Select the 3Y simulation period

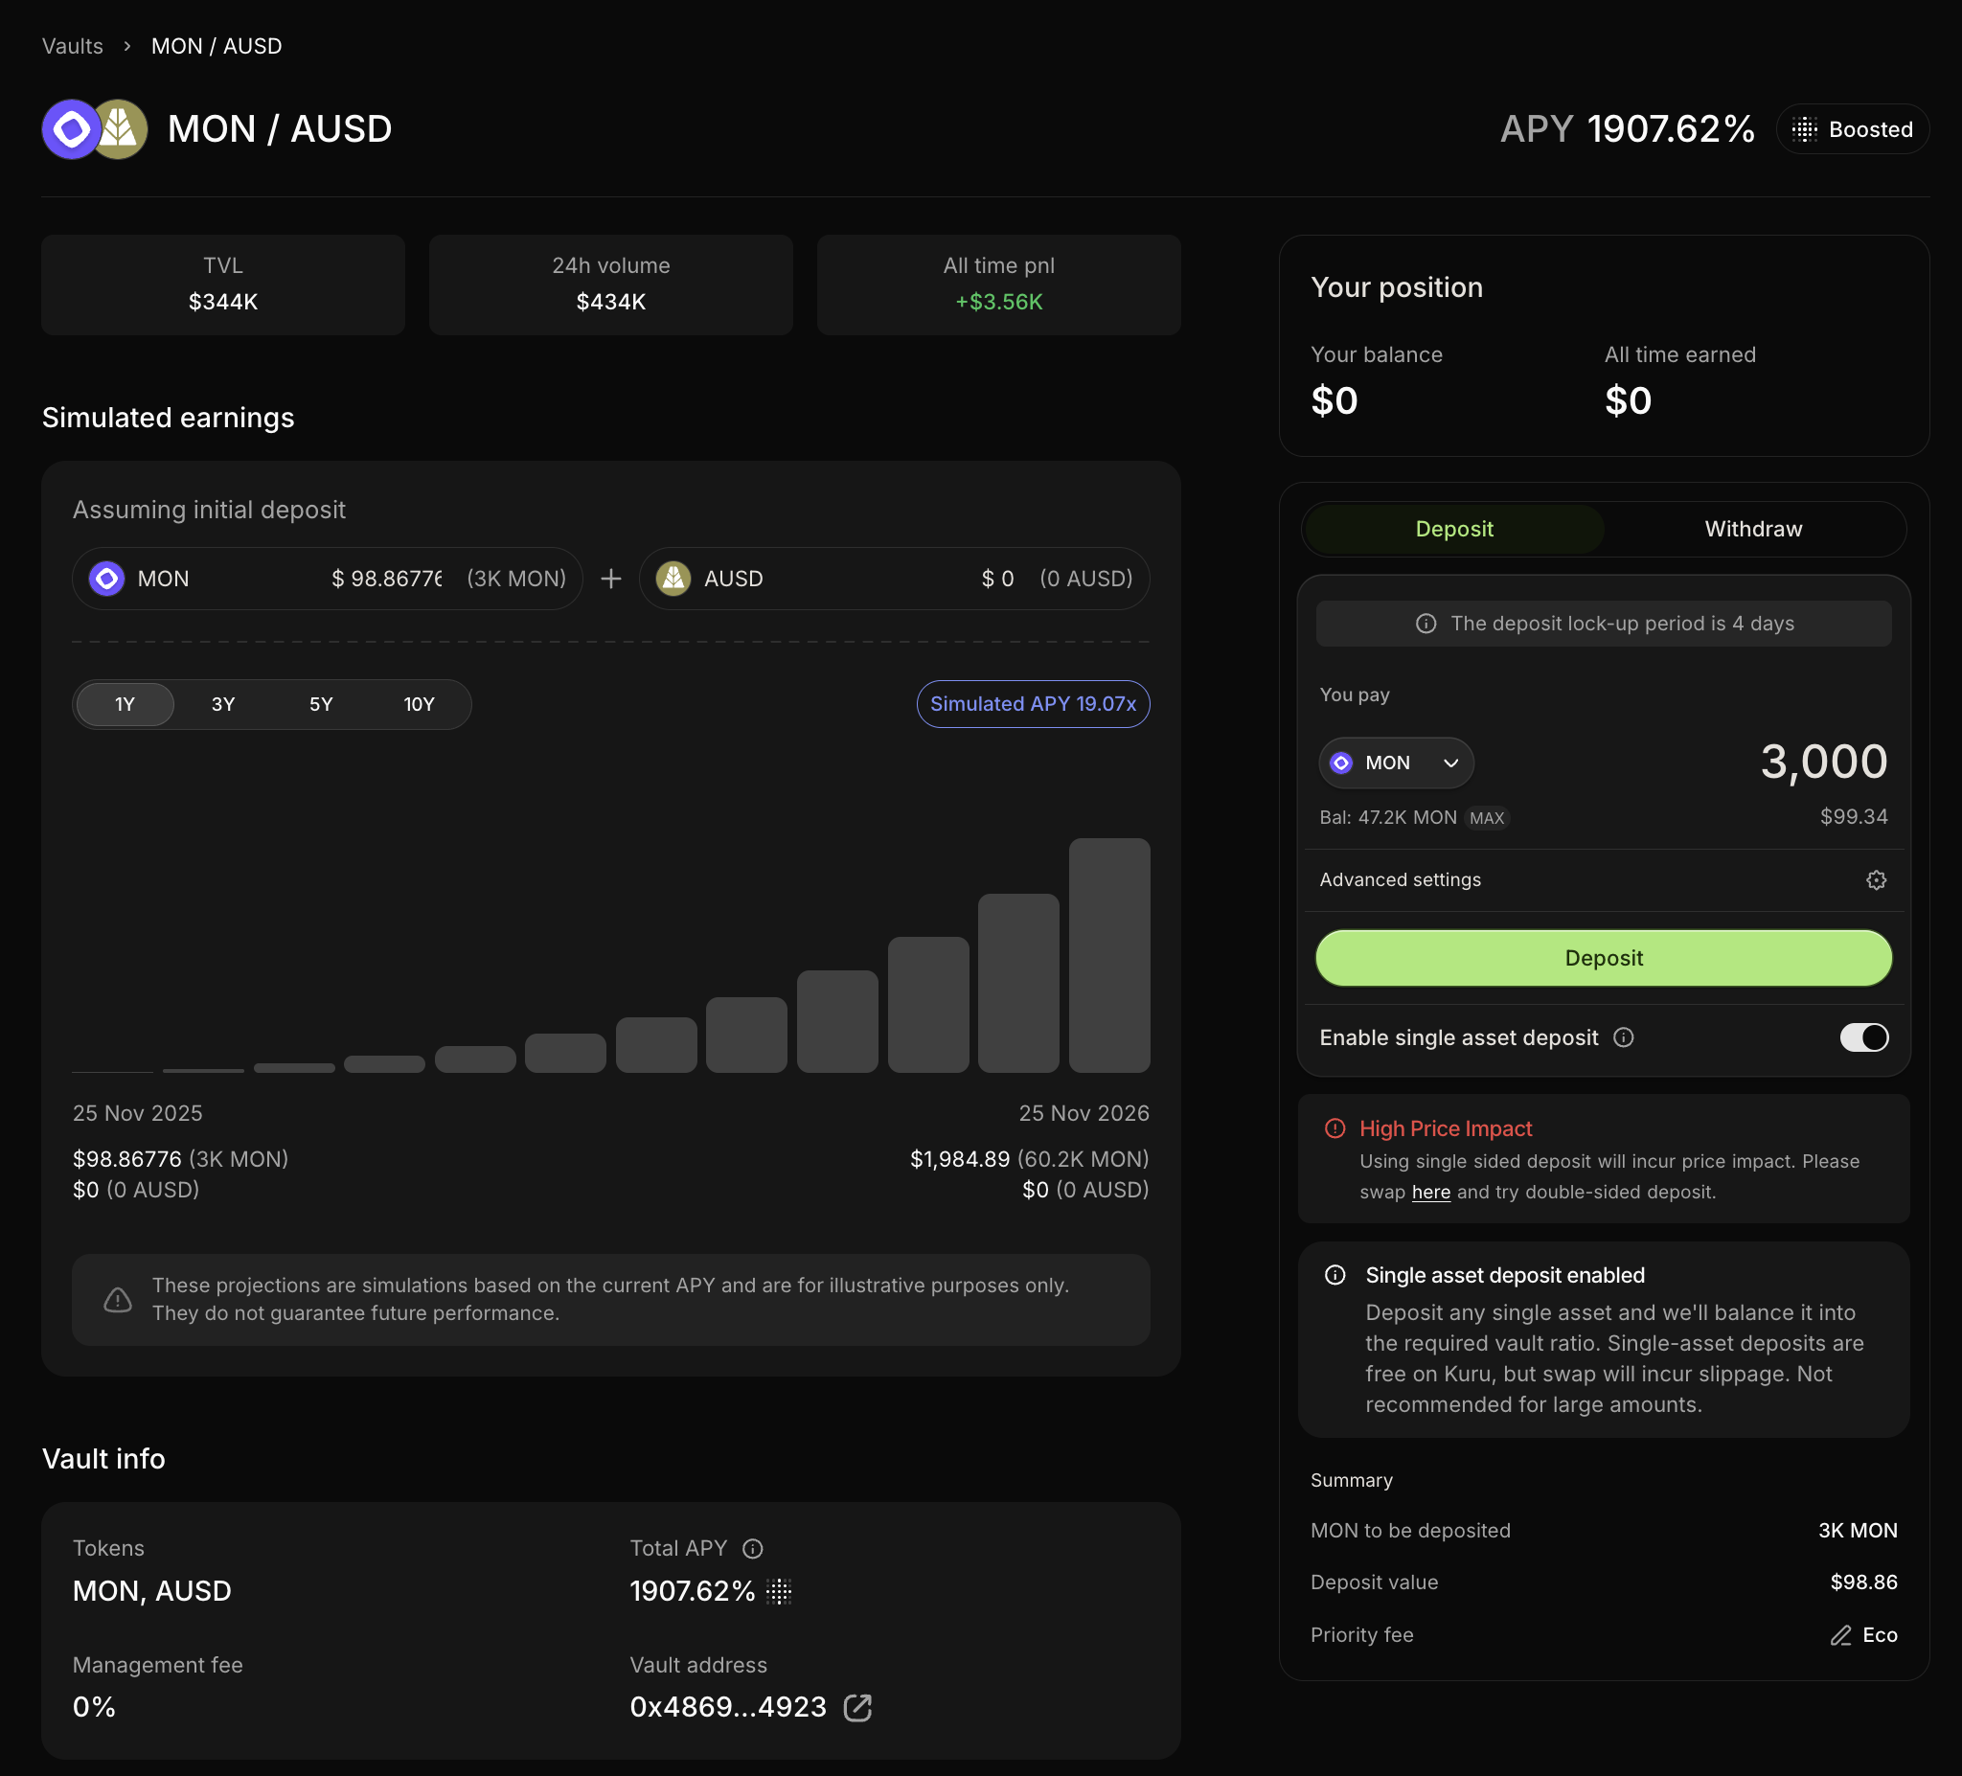pyautogui.click(x=223, y=703)
